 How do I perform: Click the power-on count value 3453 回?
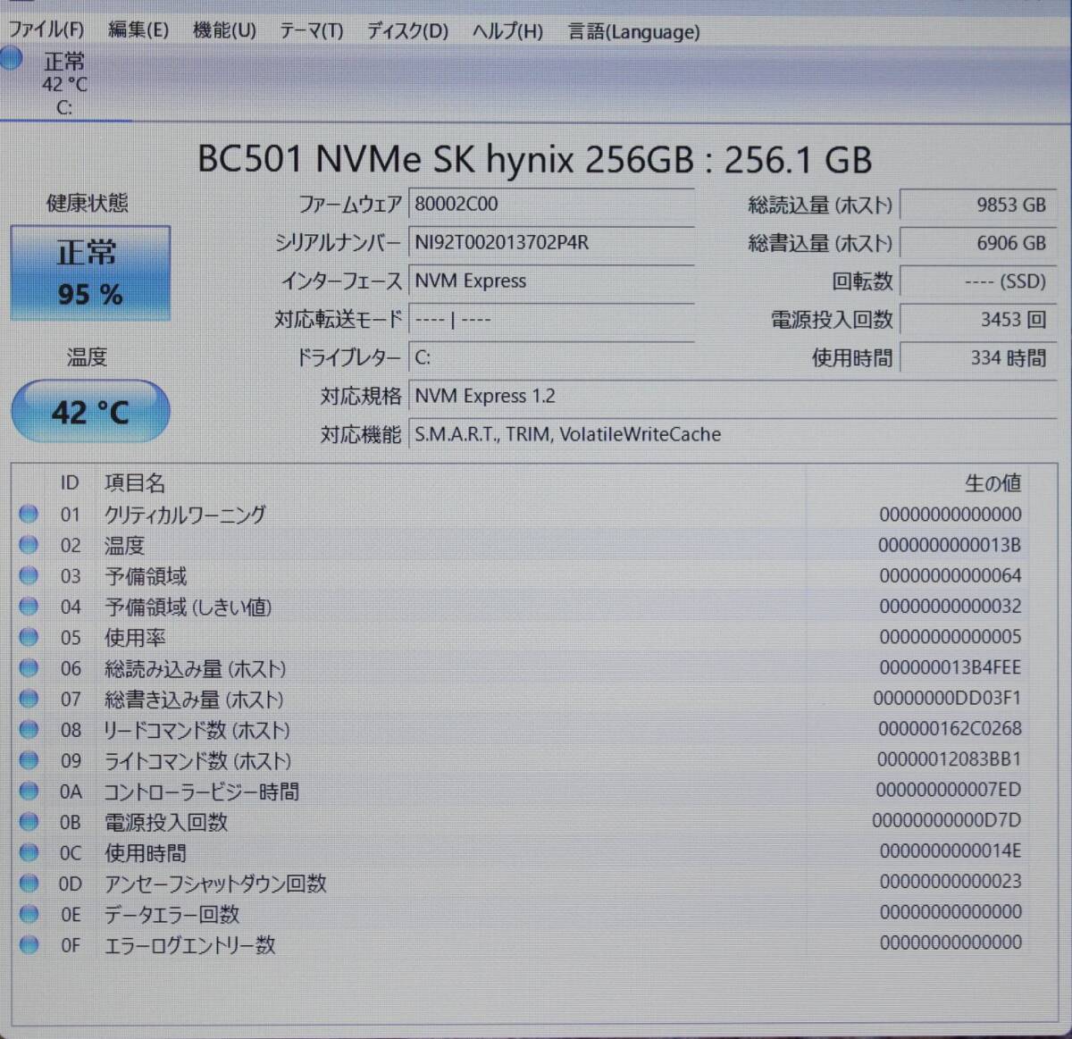[x=978, y=319]
